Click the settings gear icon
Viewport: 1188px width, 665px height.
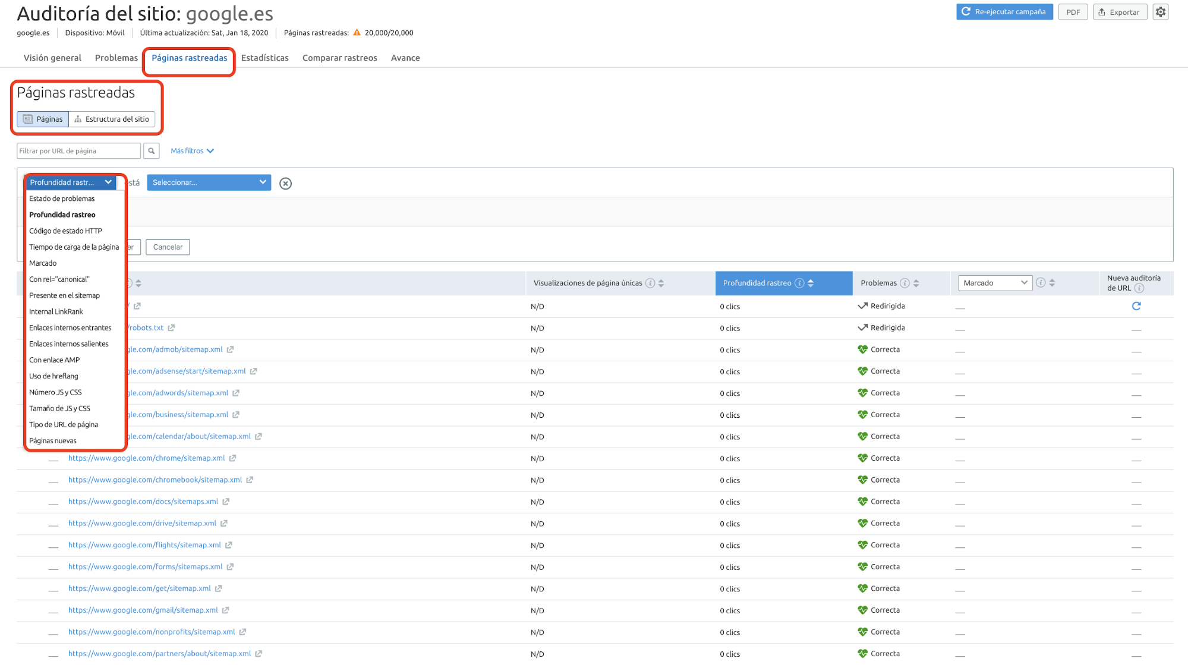(1160, 12)
